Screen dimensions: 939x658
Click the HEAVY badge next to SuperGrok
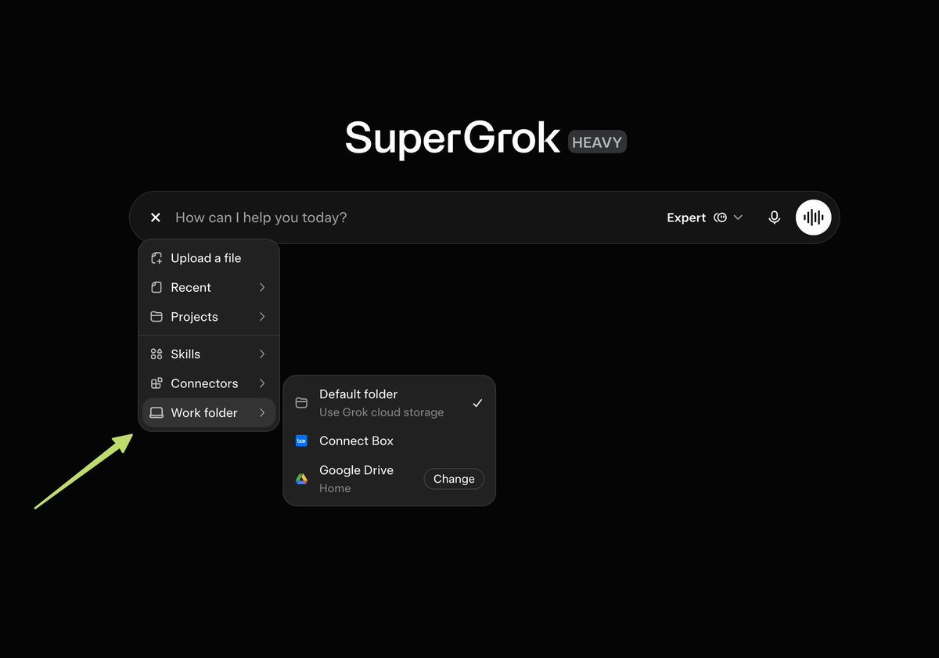(x=597, y=142)
